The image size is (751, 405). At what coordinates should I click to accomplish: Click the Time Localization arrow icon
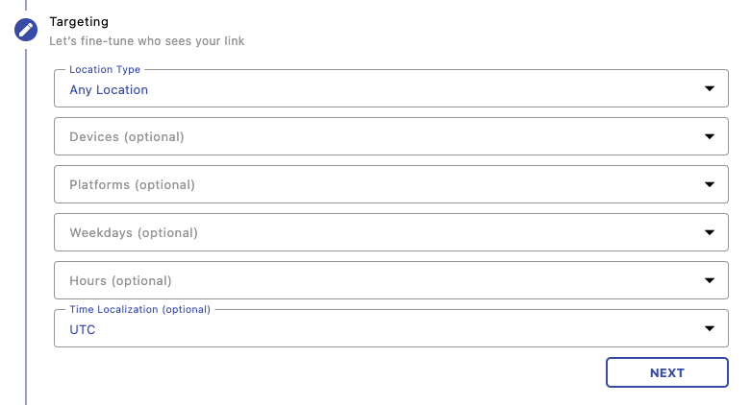[710, 328]
